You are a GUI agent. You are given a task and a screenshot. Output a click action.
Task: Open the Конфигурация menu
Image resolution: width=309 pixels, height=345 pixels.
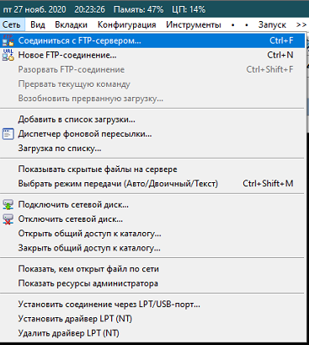[x=126, y=24]
